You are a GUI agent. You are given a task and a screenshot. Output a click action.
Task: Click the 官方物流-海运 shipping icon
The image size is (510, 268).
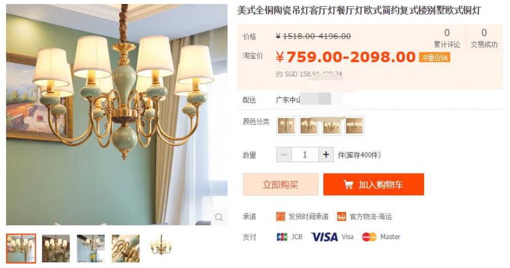(342, 217)
